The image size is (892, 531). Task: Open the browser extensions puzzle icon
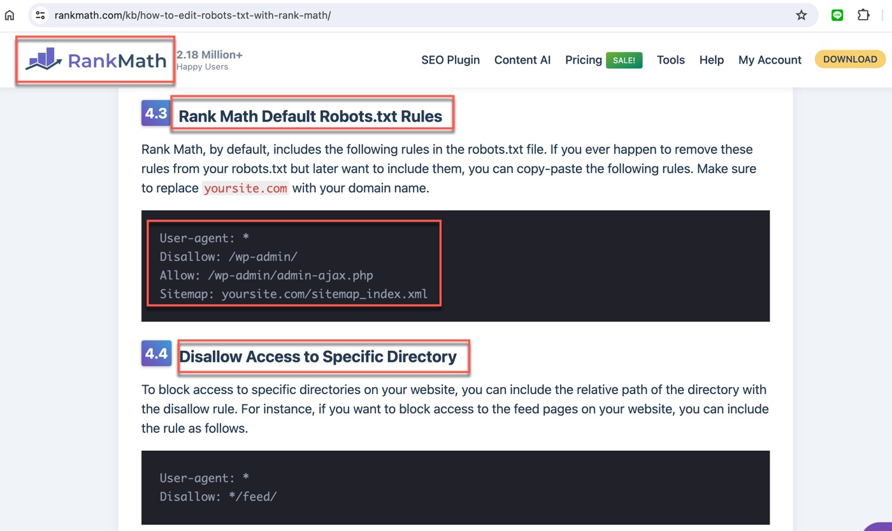click(x=863, y=15)
